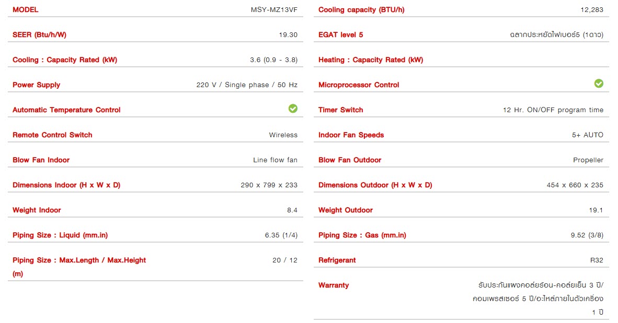Click the Warranty label
Screen dimensions: 618x323
[x=334, y=285]
